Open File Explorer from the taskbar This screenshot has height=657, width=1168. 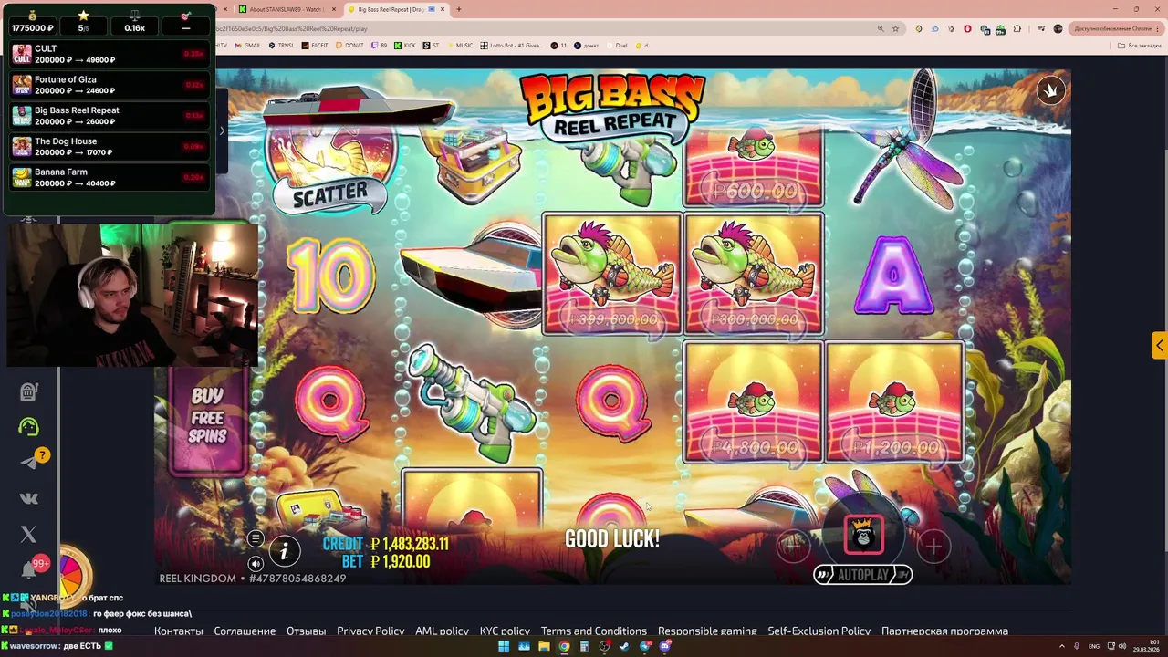pos(544,647)
